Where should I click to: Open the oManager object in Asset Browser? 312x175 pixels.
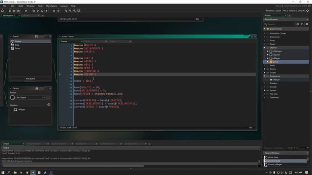click(277, 51)
